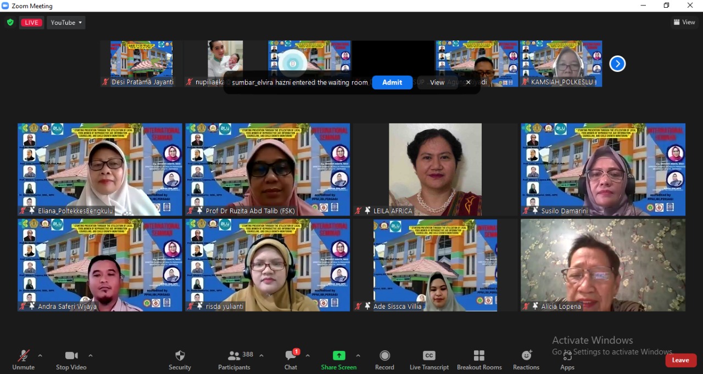
Task: Select Susilo Damarini video tile
Action: [603, 169]
